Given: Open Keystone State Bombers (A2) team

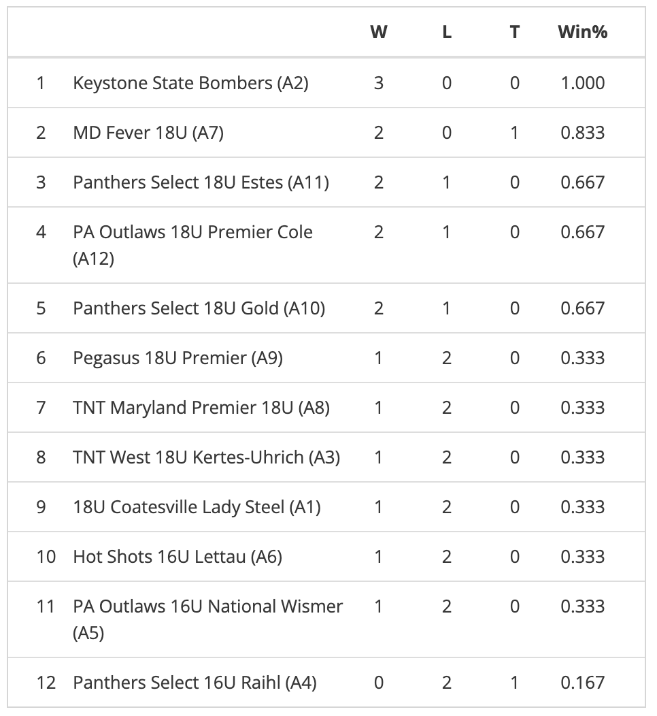Looking at the screenshot, I should [x=190, y=83].
